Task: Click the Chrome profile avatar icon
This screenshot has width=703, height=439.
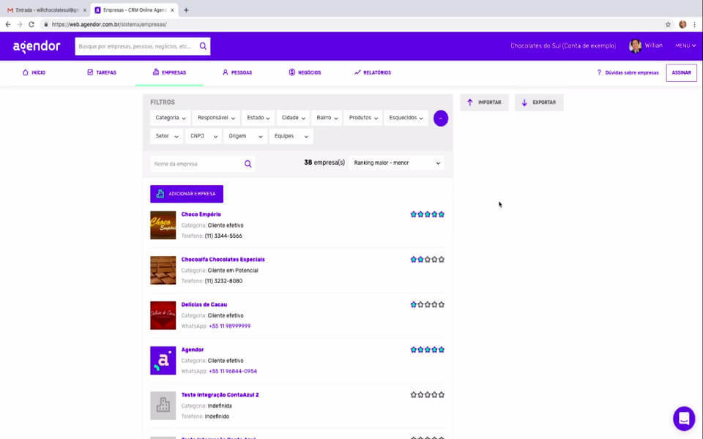Action: click(682, 25)
